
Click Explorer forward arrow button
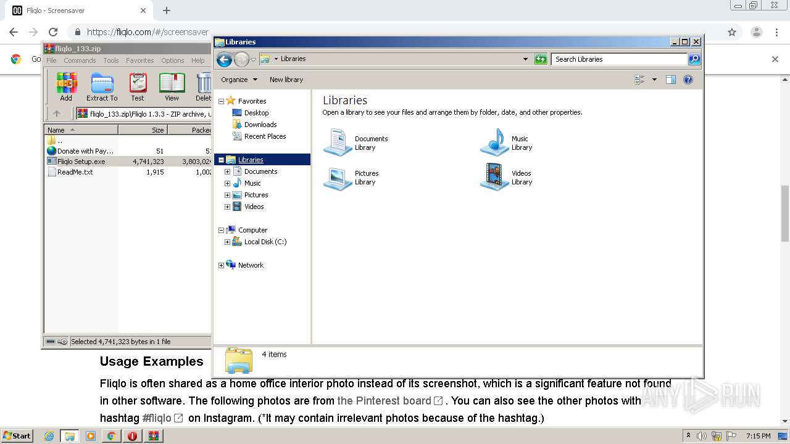click(x=241, y=59)
